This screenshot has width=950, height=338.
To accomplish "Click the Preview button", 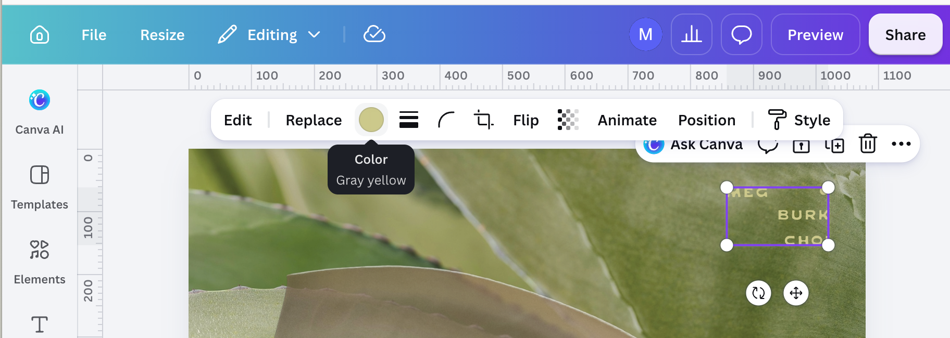I will (x=815, y=34).
